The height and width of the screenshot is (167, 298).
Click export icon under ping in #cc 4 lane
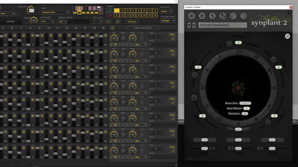[173, 87]
